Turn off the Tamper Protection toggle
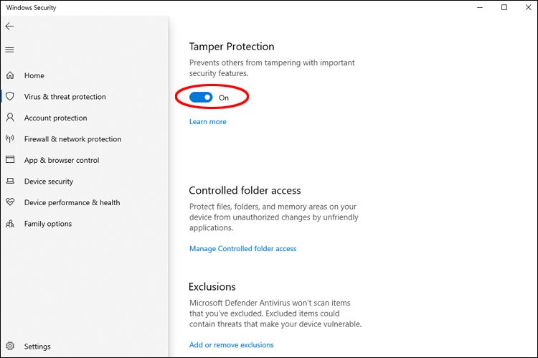 click(x=201, y=98)
